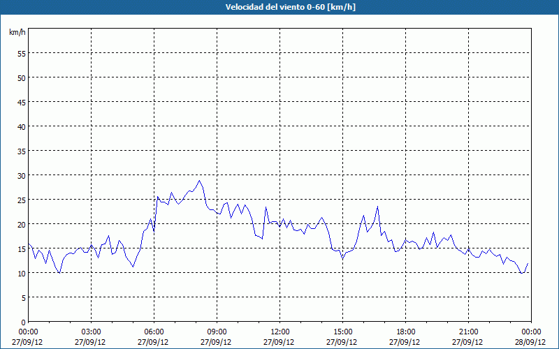Click the 12:00 time label
This screenshot has height=349, width=559.
click(280, 332)
